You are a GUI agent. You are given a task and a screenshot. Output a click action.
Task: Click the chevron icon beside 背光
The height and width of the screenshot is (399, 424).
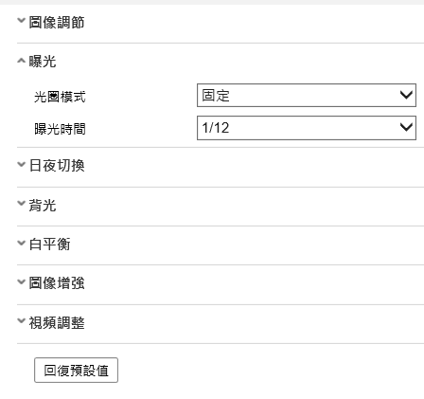coord(21,204)
